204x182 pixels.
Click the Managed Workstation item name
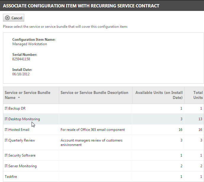coord(30,44)
